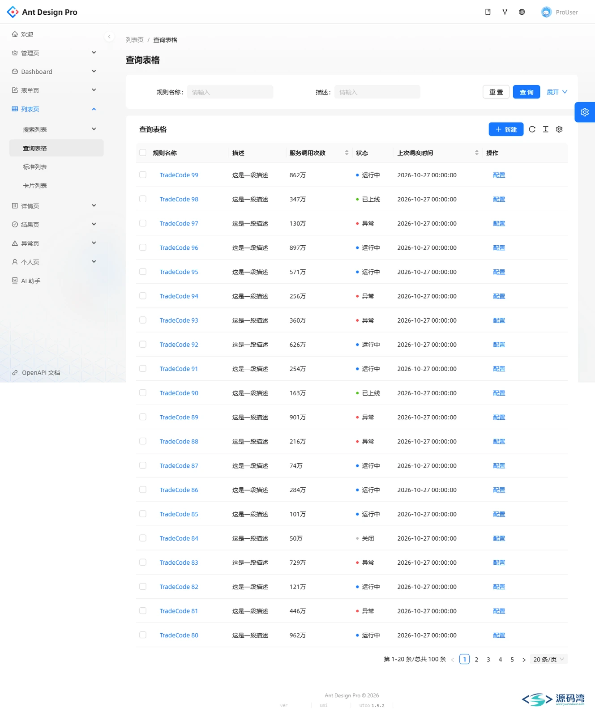Screen dimensions: 595x716
Task: Open the documentation file icon in header
Action: click(488, 12)
